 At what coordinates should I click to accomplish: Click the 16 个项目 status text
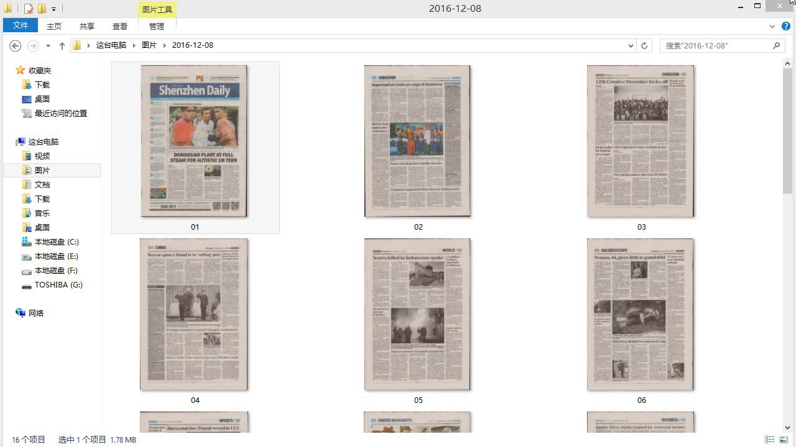(29, 440)
